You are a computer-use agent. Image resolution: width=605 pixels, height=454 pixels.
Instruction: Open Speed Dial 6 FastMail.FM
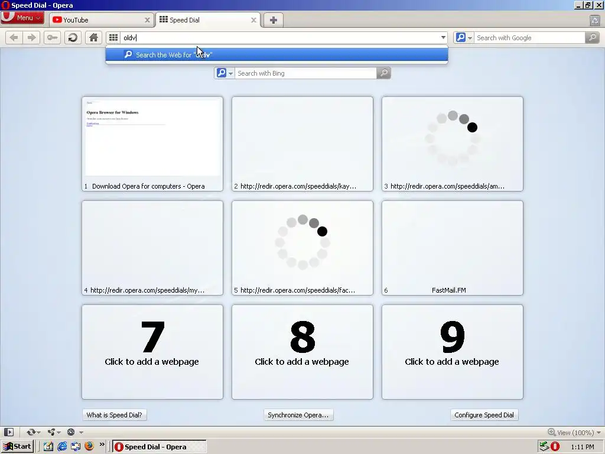tap(452, 248)
